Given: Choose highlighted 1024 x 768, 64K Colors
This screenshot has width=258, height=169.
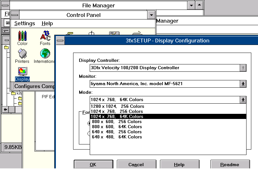Looking at the screenshot, I should 168,116.
